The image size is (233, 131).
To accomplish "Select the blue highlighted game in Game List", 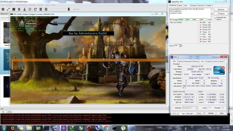I will pos(7,60).
